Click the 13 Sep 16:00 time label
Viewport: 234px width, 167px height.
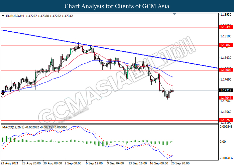(138, 163)
